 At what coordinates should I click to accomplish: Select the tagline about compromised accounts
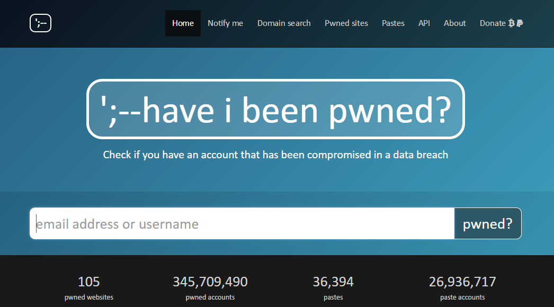[275, 155]
